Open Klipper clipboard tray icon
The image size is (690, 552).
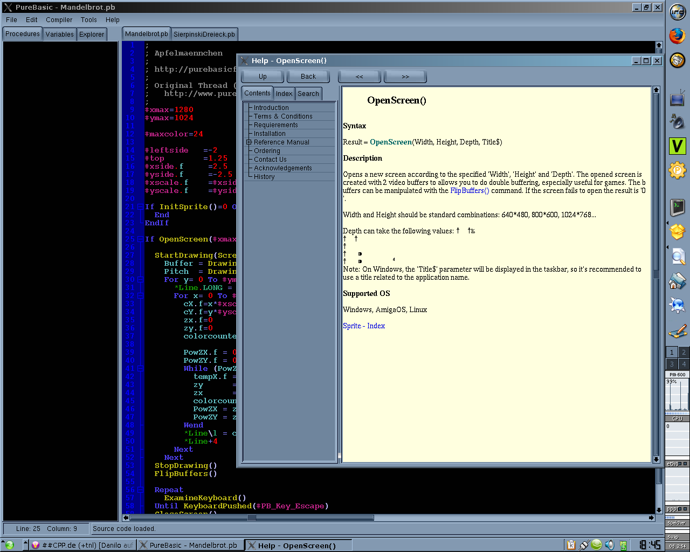click(x=571, y=545)
